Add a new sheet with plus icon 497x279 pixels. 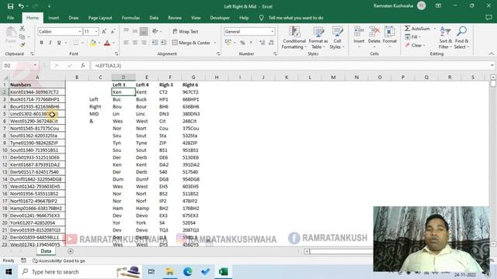pos(71,251)
